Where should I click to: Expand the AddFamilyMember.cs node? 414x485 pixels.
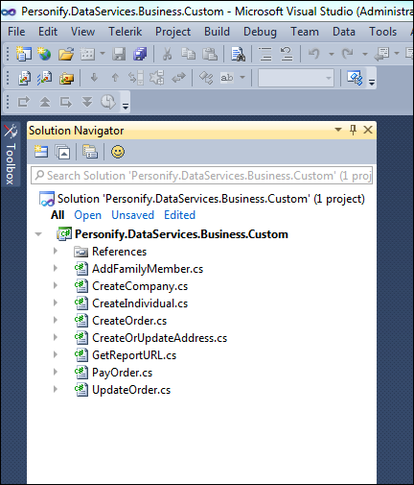click(56, 268)
